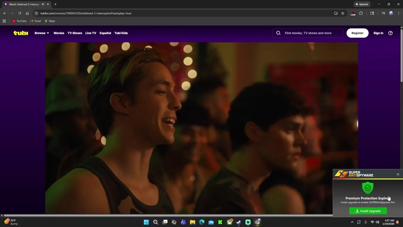
Task: Open the apps grid in bookmarks bar
Action: (x=4, y=21)
